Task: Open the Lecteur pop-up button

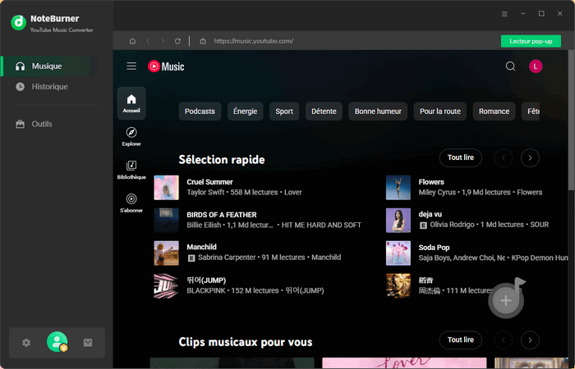Action: click(x=531, y=41)
